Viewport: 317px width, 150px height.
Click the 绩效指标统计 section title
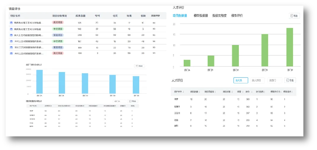tap(34, 101)
